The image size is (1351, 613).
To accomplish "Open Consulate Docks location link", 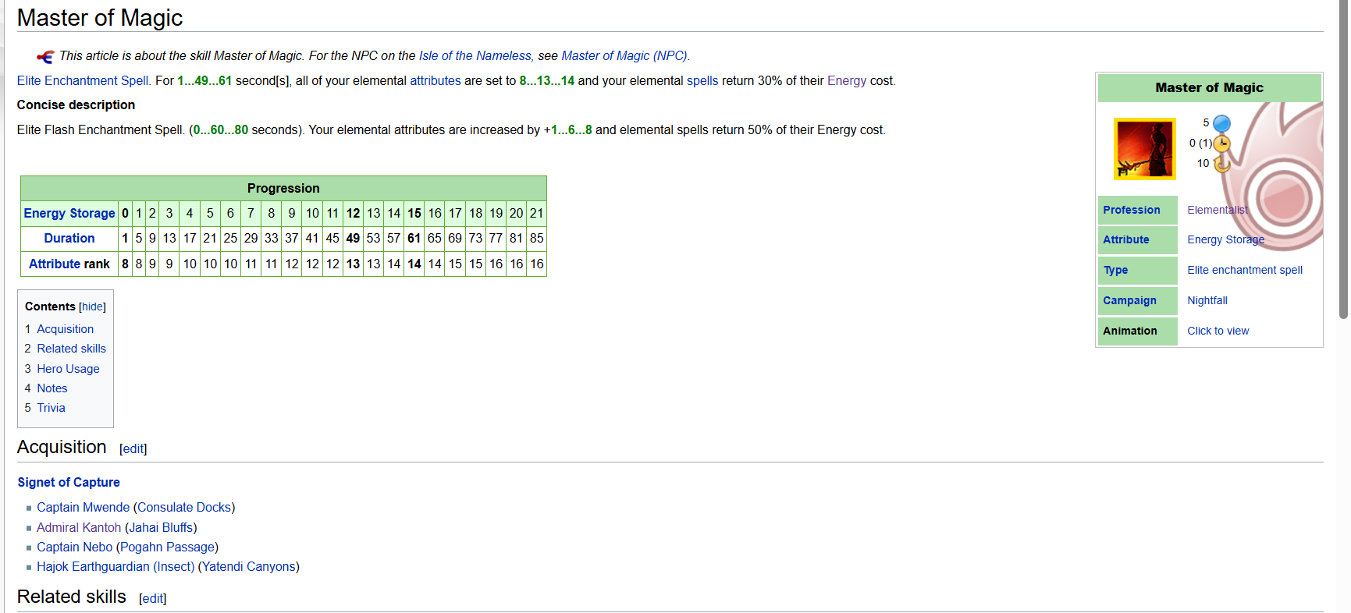I will pyautogui.click(x=184, y=508).
